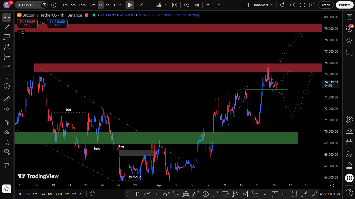Open alerts panel with 34 badge
This screenshot has height=199, width=355.
click(x=349, y=29)
